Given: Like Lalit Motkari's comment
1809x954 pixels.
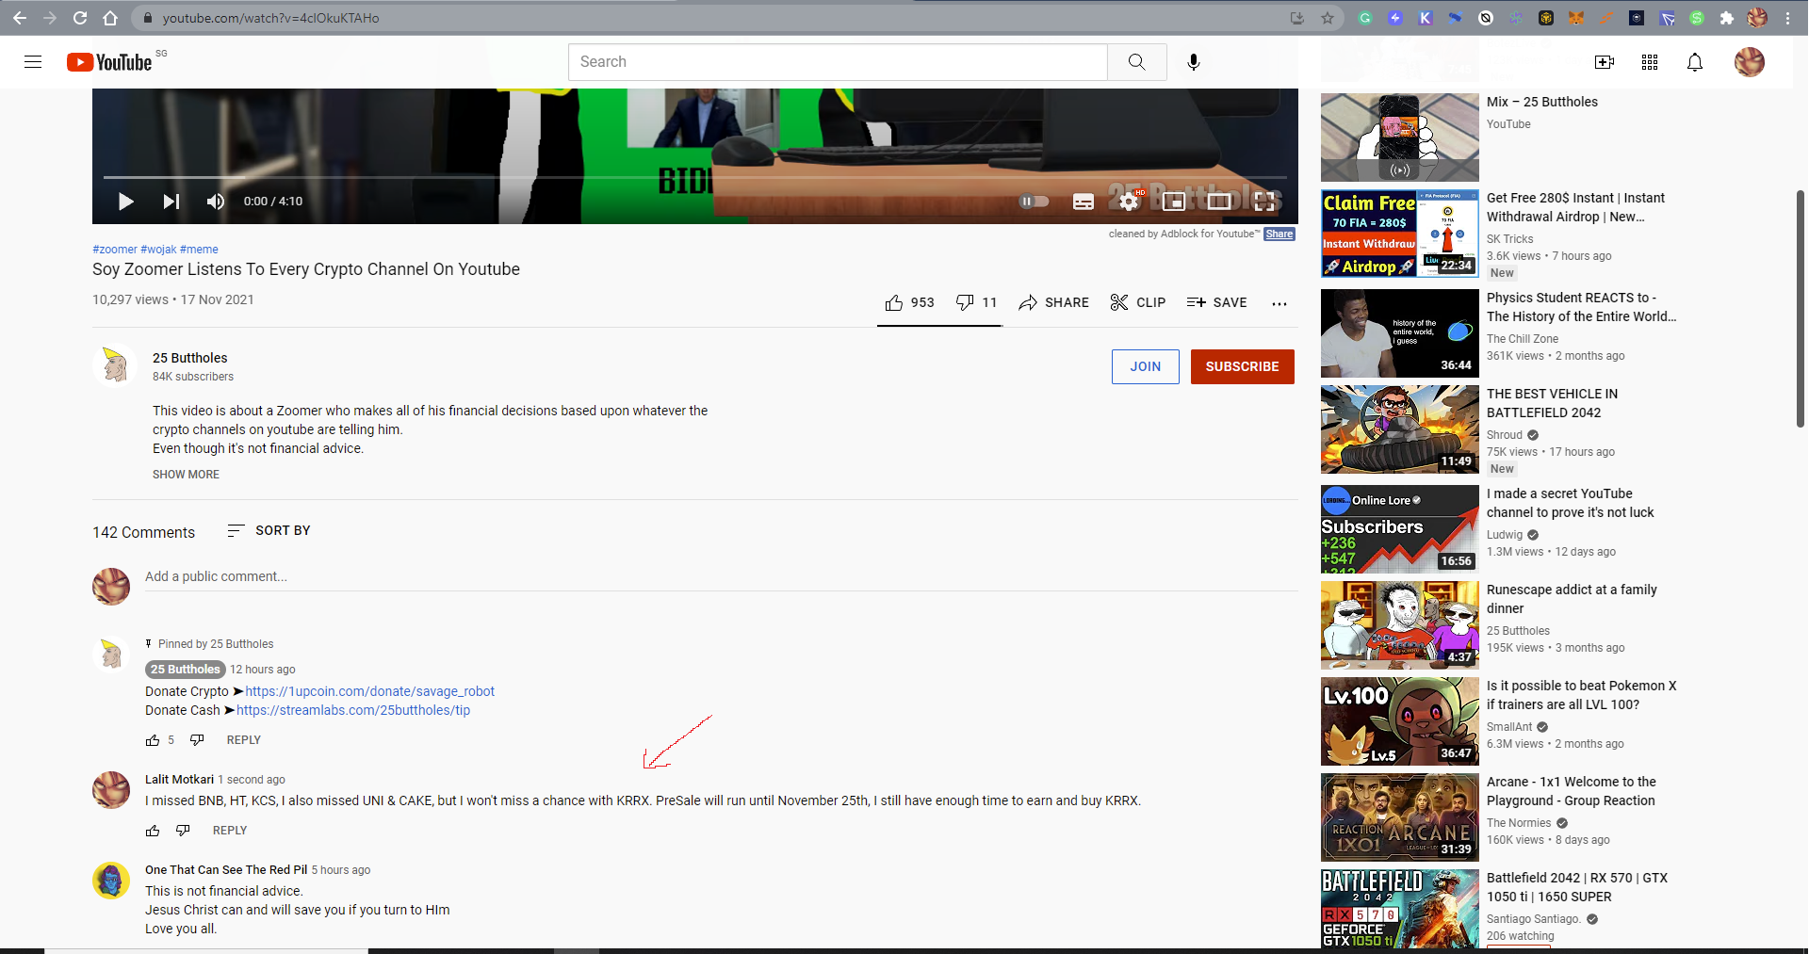Looking at the screenshot, I should 153,831.
